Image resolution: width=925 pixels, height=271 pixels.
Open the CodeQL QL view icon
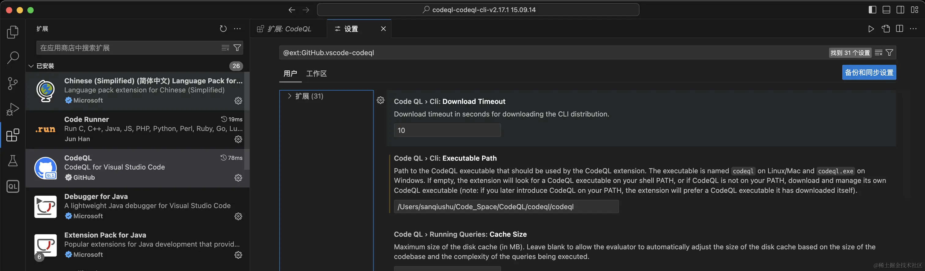tap(13, 186)
